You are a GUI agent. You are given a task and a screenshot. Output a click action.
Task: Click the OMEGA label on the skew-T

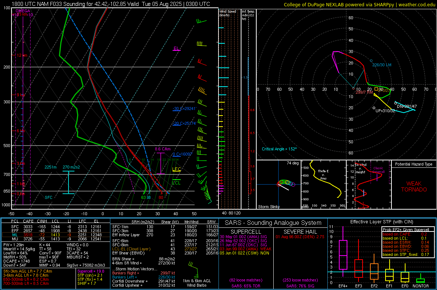[23, 11]
